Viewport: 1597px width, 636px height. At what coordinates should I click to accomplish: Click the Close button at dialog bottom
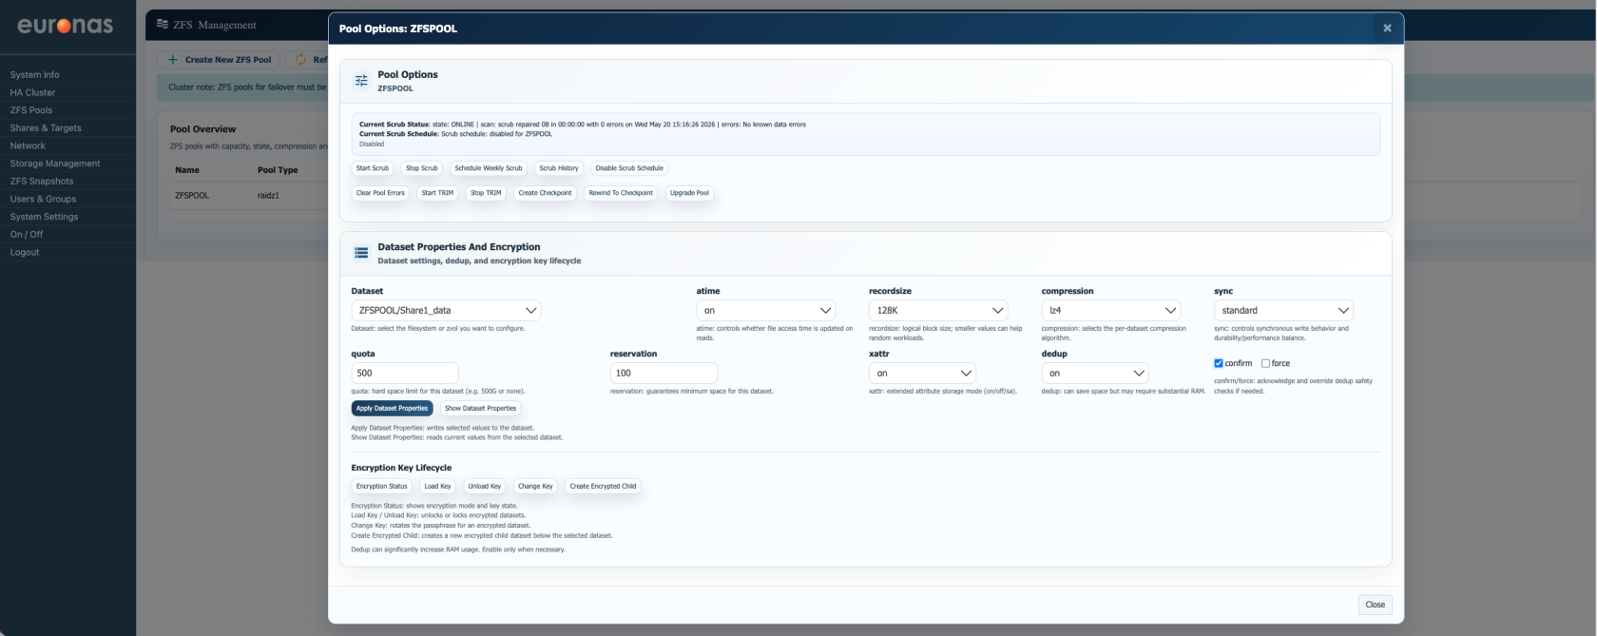(1375, 605)
